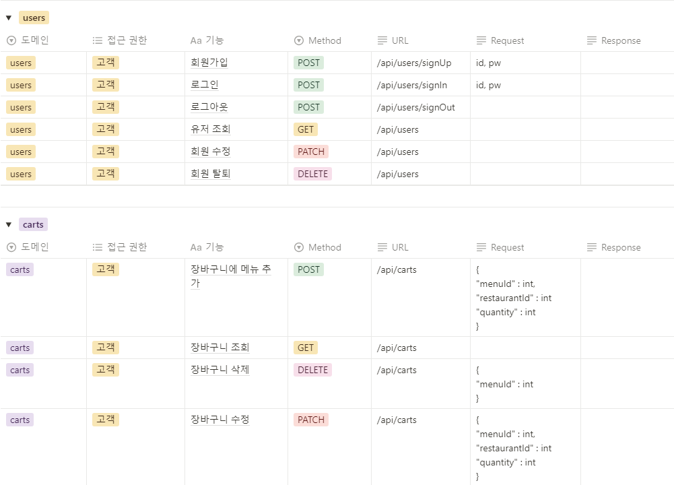Click the Method select icon in carts table header
674x485 pixels.
tap(299, 247)
